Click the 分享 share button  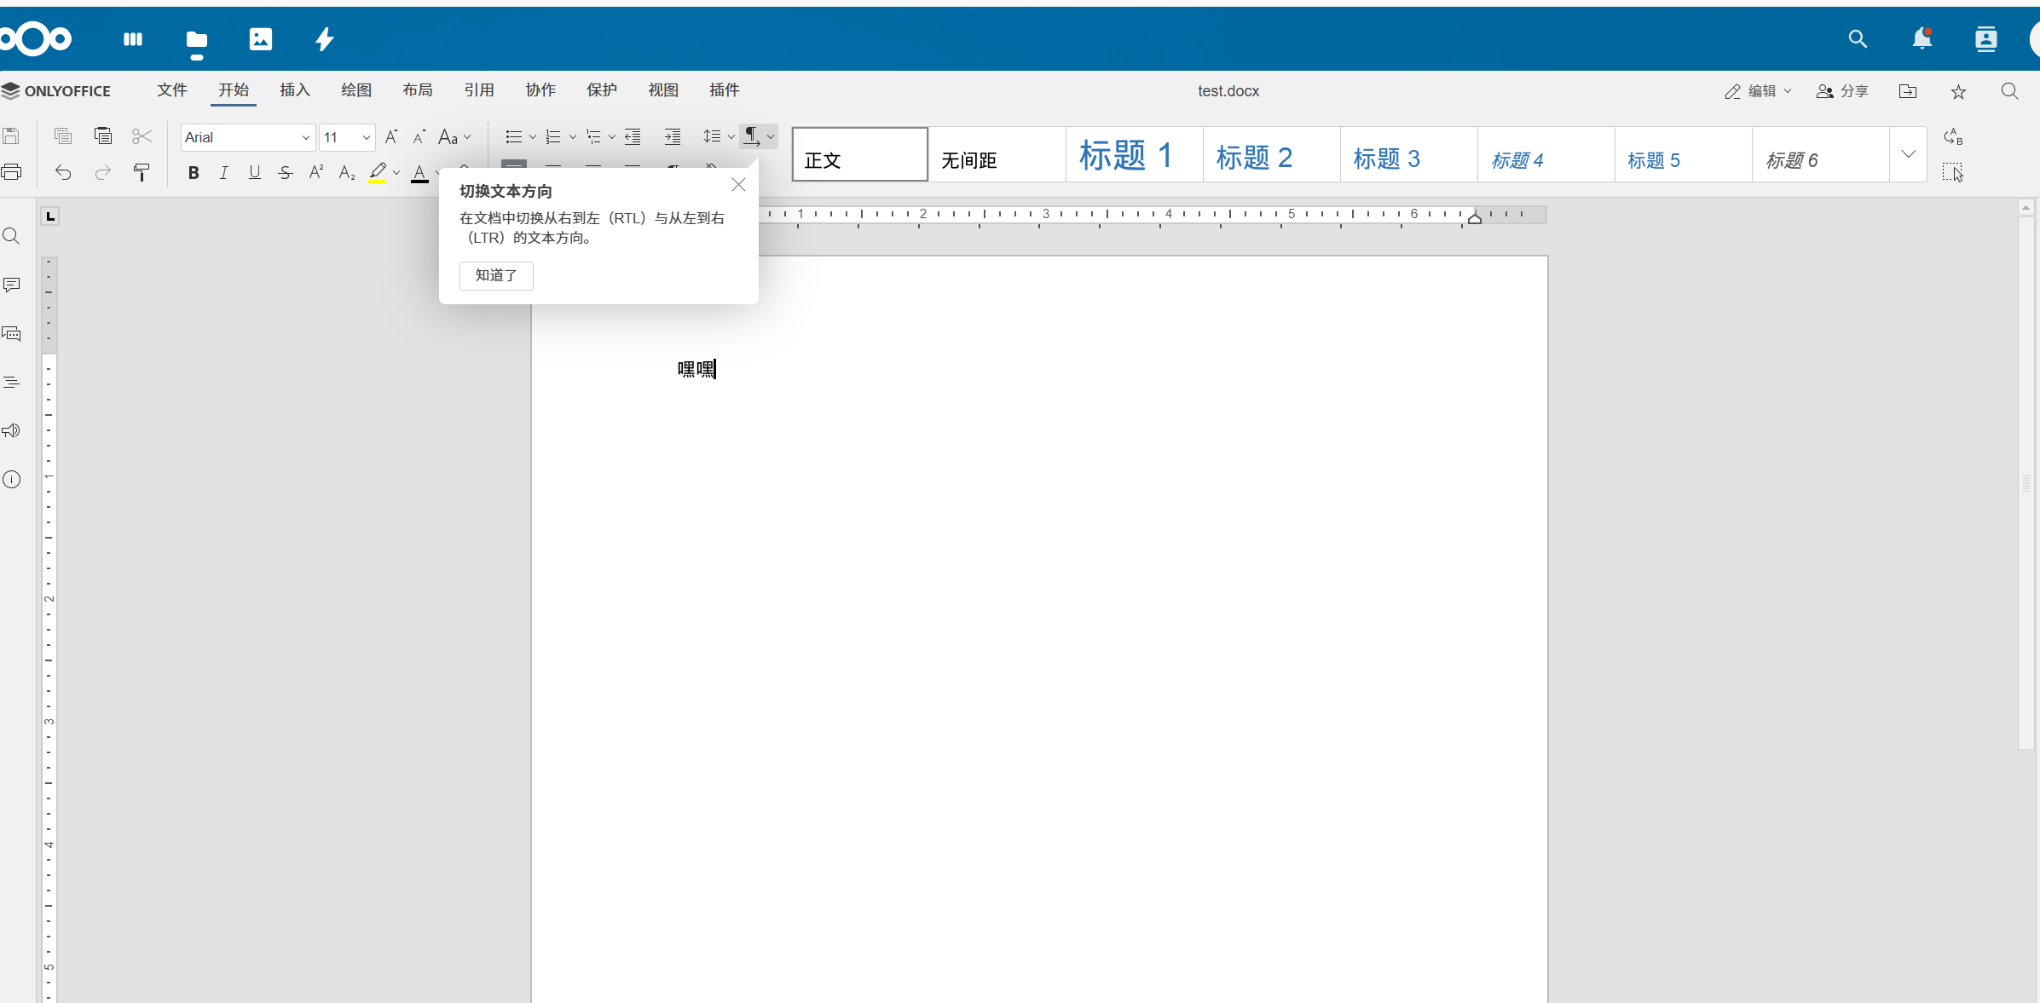[x=1843, y=91]
